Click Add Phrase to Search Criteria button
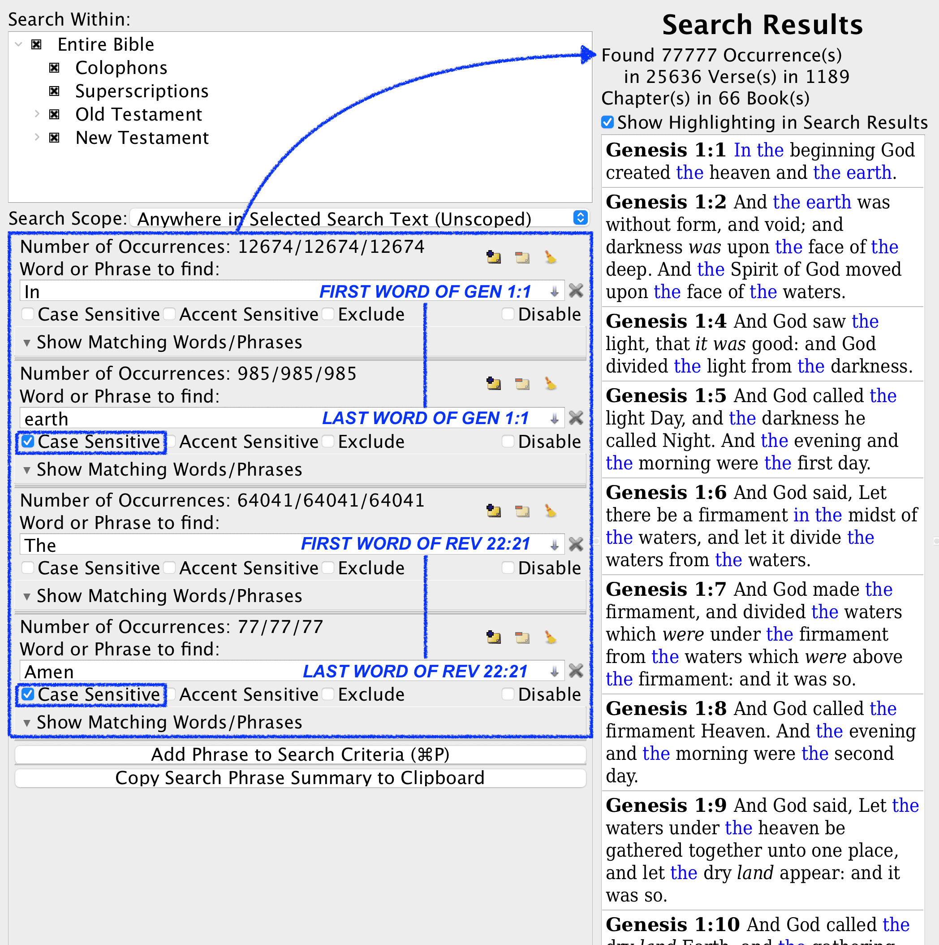This screenshot has height=945, width=939. pyautogui.click(x=300, y=754)
